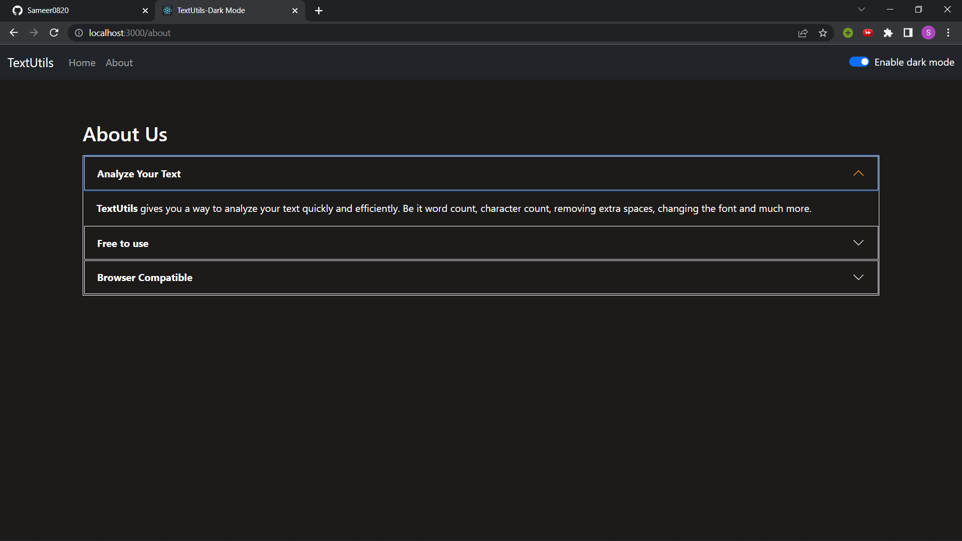Open a new tab with plus button
This screenshot has width=962, height=541.
319,11
